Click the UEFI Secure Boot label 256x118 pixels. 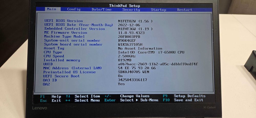tap(61, 76)
